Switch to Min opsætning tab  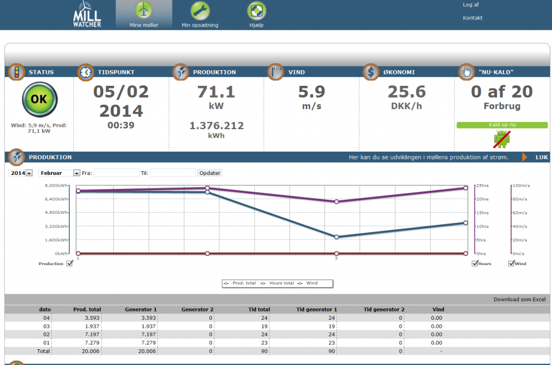(200, 15)
